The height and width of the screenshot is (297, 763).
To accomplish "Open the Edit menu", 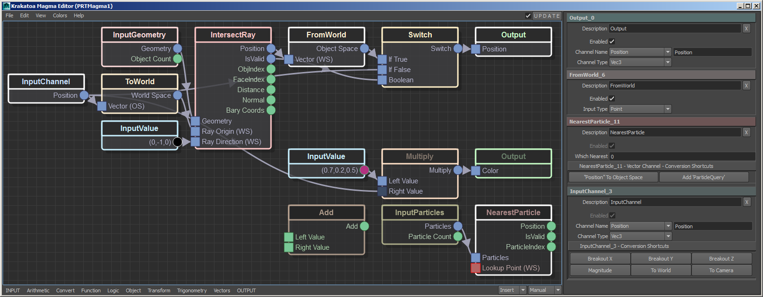I will (x=24, y=15).
